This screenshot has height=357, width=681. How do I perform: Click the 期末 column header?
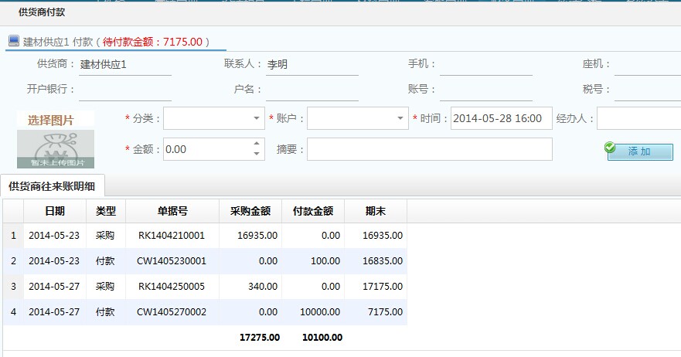(376, 211)
